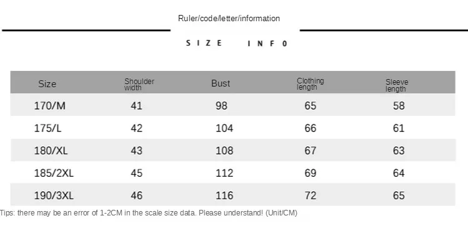Click the 'SIZE INFO' heading
The height and width of the screenshot is (236, 468).
(237, 44)
